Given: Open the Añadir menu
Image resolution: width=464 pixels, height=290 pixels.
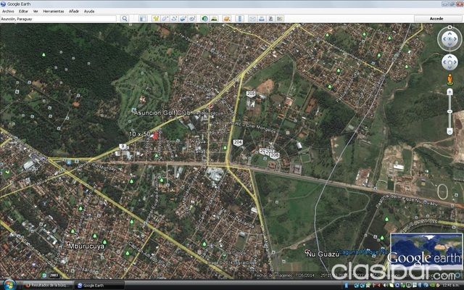Looking at the screenshot, I should [x=74, y=12].
